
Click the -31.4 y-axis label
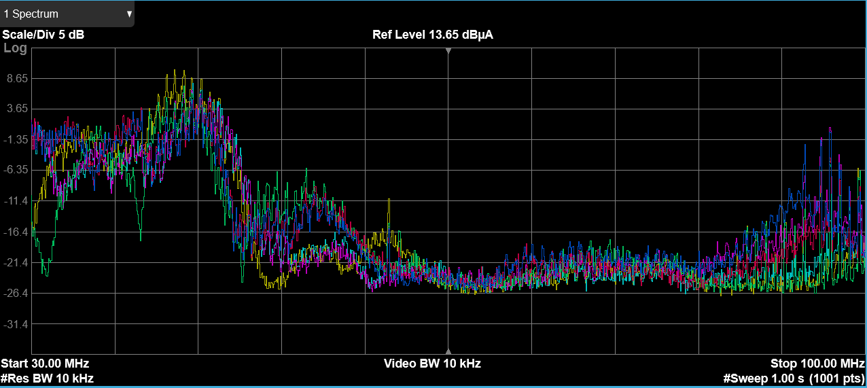click(x=16, y=324)
